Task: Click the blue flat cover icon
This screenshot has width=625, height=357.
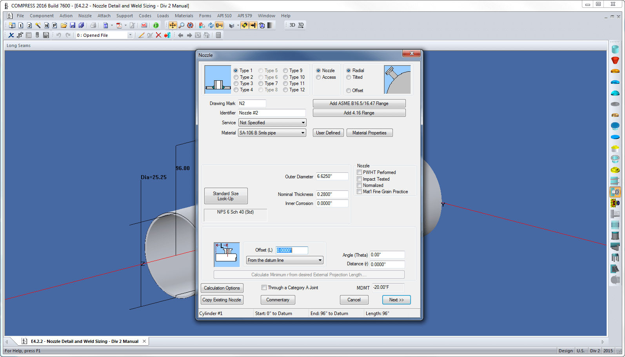Action: [615, 137]
